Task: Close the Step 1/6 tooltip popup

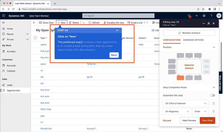Action: [x=117, y=30]
